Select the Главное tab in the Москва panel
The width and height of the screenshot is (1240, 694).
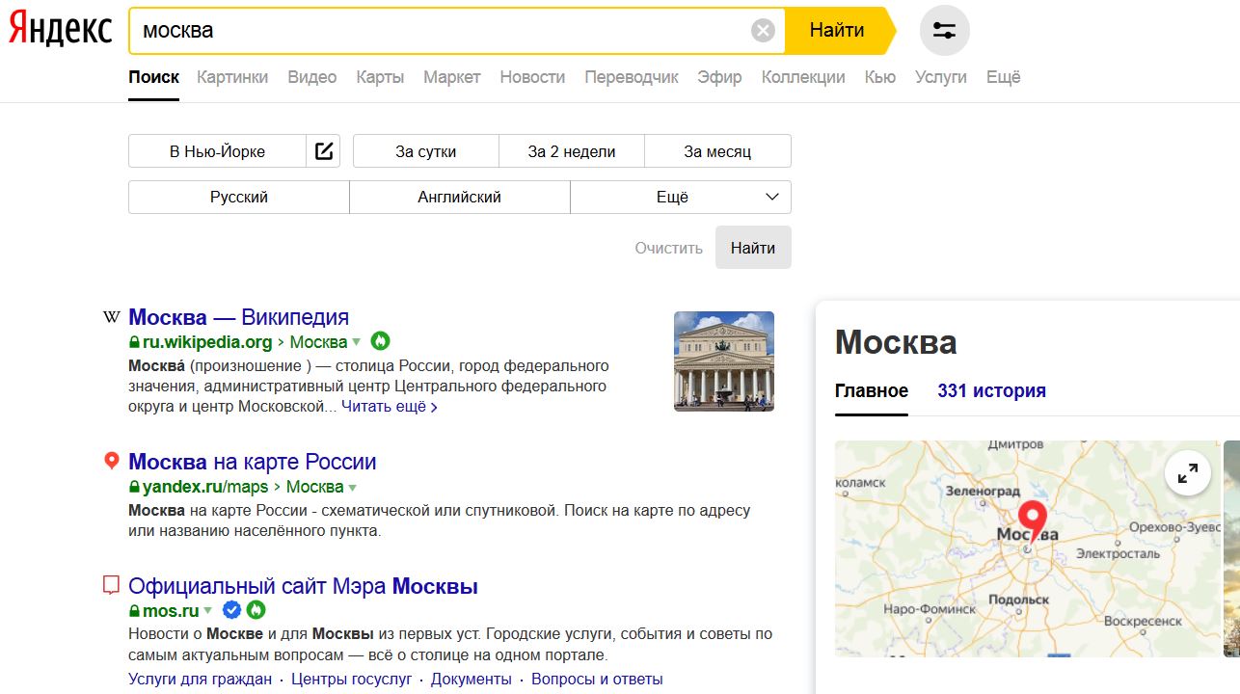(872, 390)
